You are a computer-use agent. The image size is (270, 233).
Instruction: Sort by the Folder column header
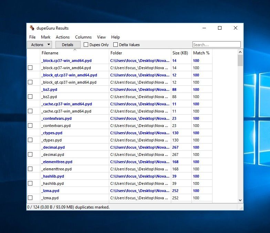click(140, 53)
